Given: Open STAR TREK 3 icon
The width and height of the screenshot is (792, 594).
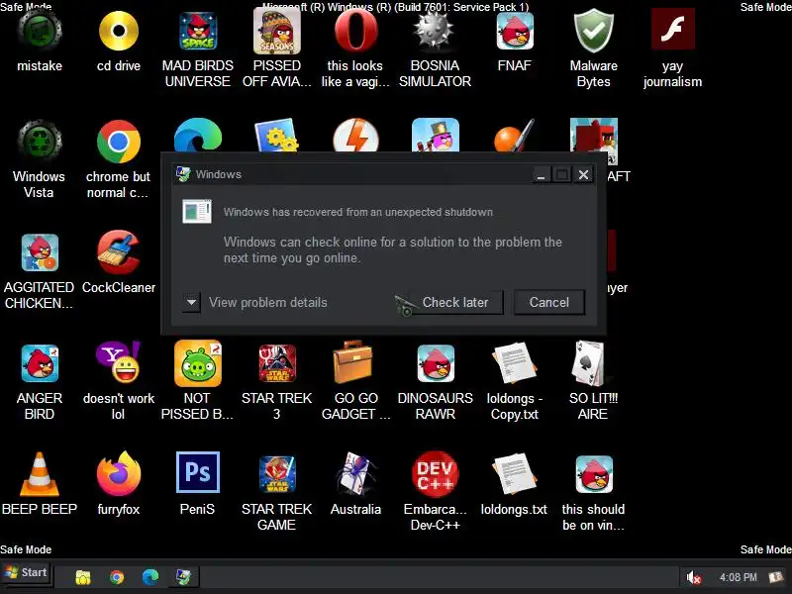Looking at the screenshot, I should 277,363.
